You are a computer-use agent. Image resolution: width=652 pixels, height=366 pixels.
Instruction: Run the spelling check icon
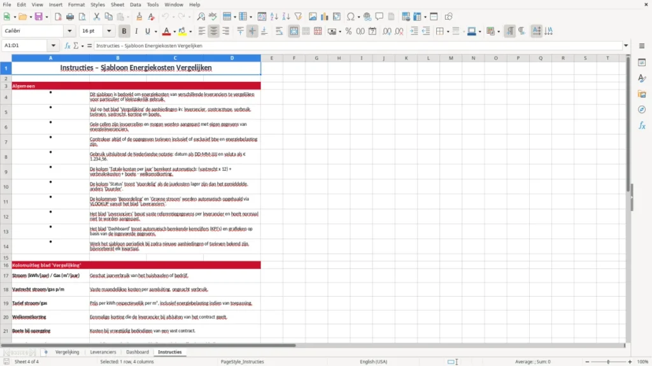213,17
